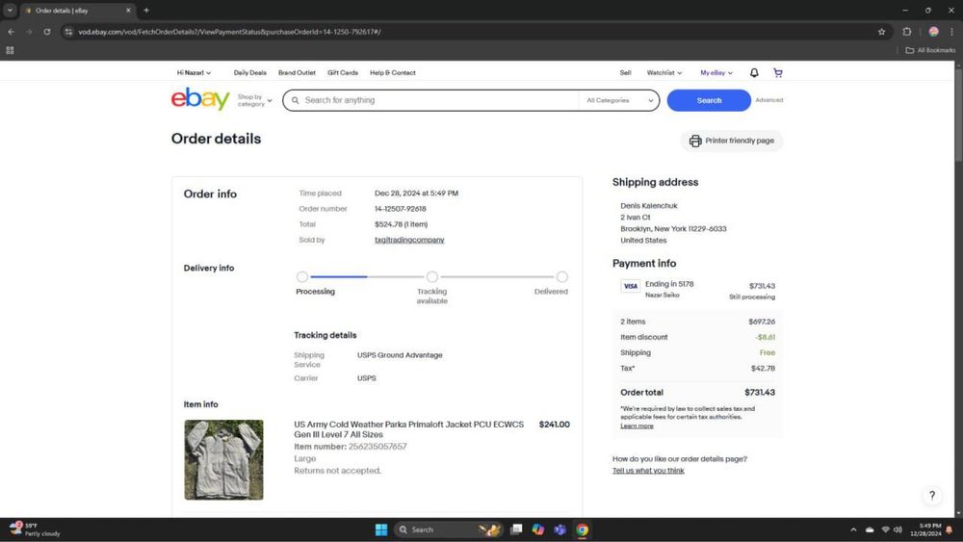This screenshot has width=963, height=542.
Task: Open a new browser tab
Action: click(x=146, y=11)
